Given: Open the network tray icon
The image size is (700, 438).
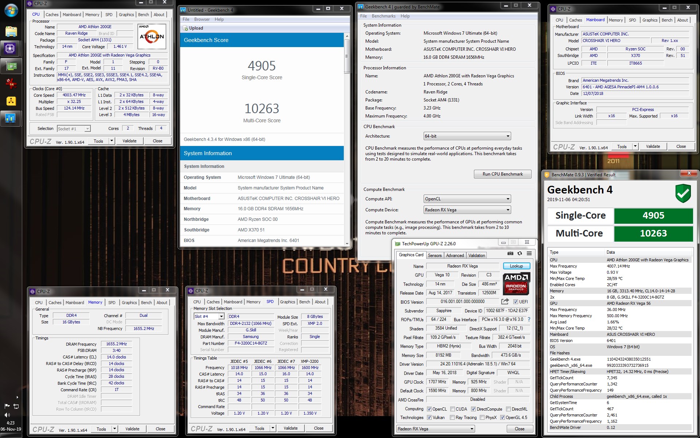Looking at the screenshot, I should click(16, 406).
